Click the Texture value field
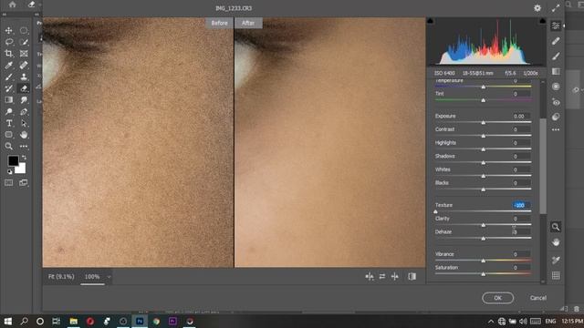Image resolution: width=584 pixels, height=328 pixels. 521,205
